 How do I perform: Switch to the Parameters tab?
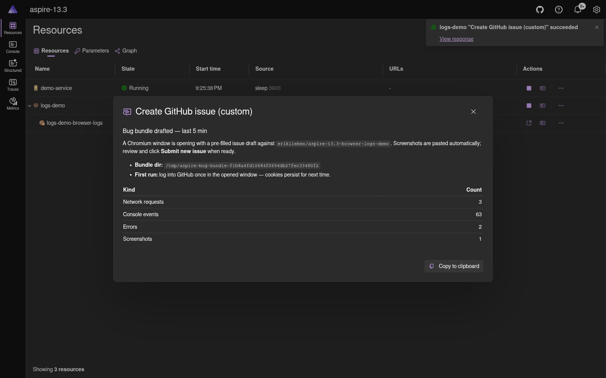(92, 51)
